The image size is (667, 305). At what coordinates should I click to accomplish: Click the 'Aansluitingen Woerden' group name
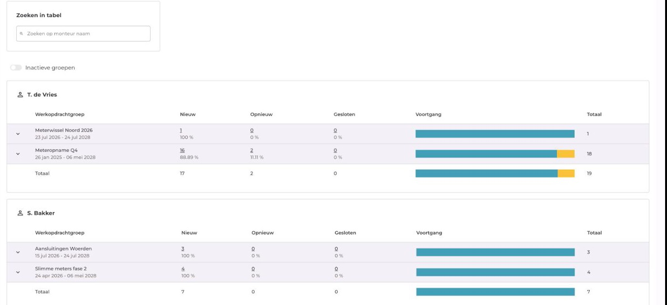(x=63, y=248)
